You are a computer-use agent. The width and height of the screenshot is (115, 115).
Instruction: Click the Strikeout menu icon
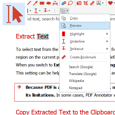coord(64,48)
